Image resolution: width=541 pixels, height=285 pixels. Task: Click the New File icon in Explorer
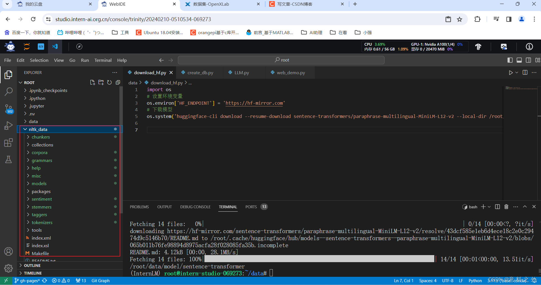tap(92, 82)
